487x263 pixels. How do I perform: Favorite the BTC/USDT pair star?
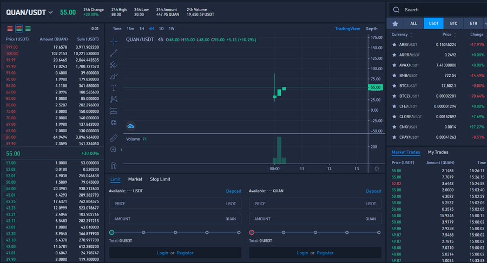pos(394,86)
